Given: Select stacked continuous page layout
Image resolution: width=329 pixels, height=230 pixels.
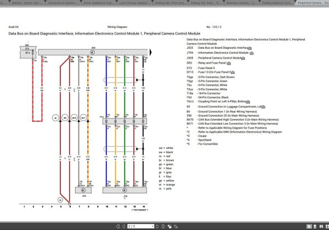Looking at the screenshot, I should (x=315, y=226).
